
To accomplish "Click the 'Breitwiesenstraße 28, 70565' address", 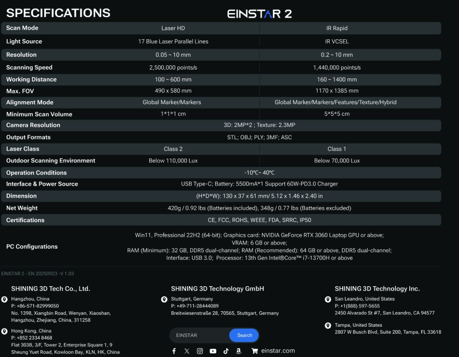I will click(225, 313).
